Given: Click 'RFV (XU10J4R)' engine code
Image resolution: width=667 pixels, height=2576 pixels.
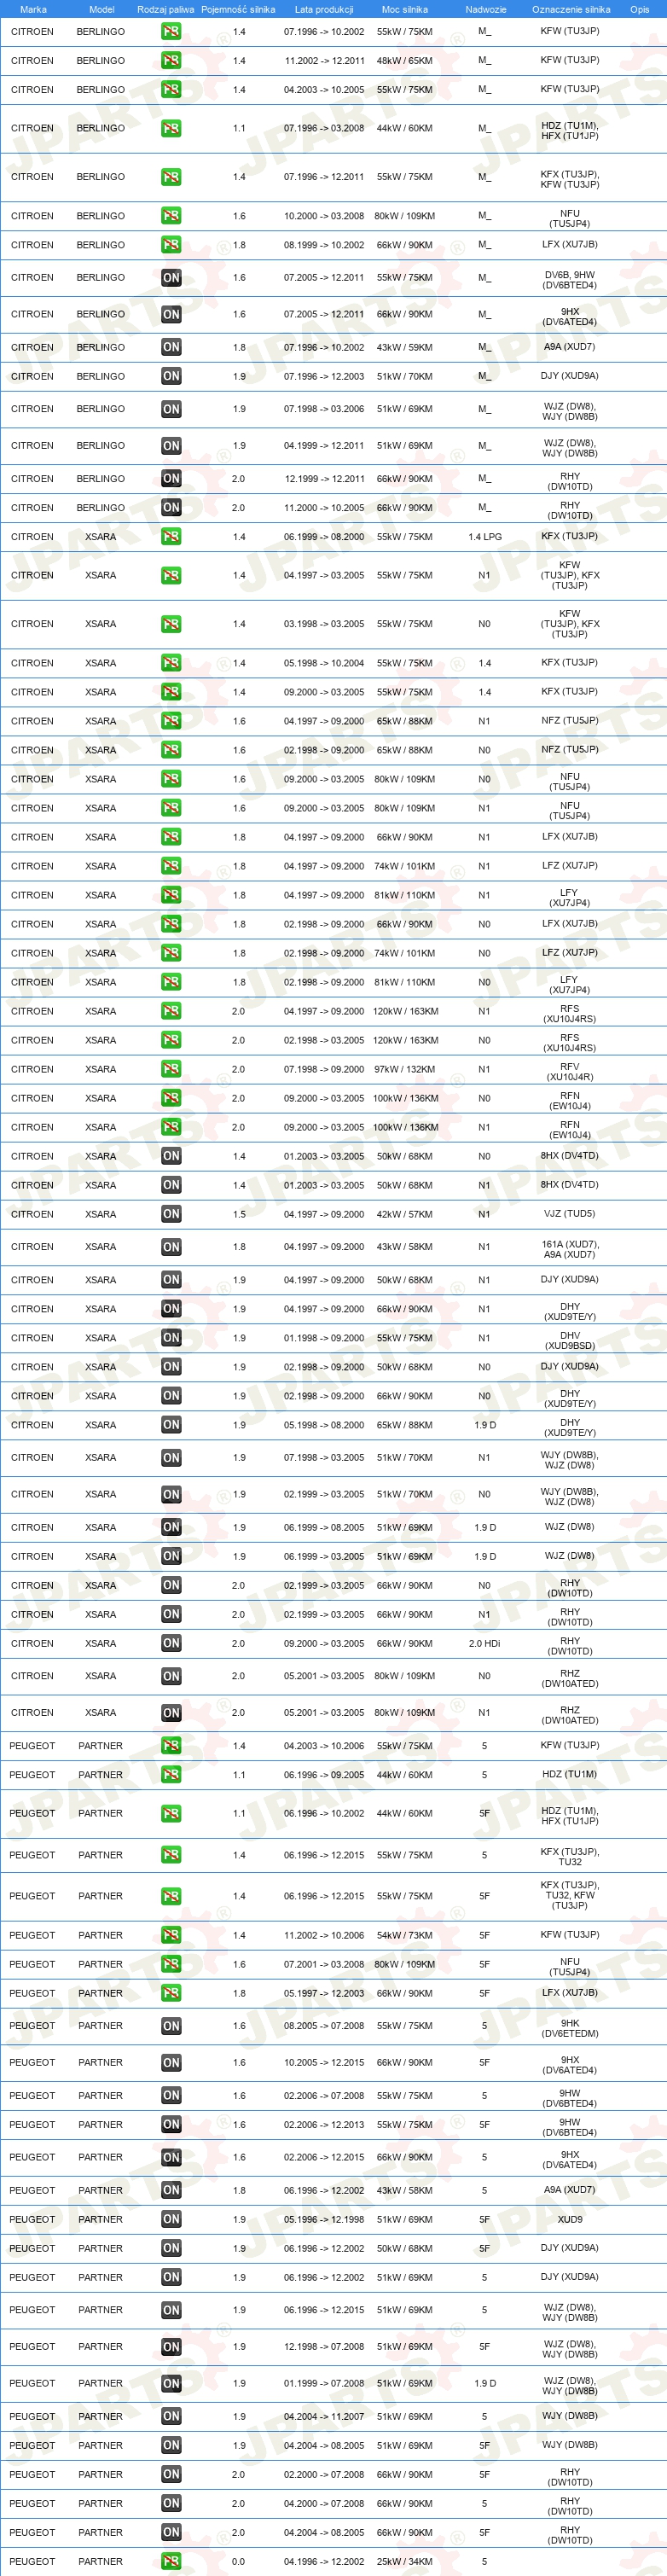Looking at the screenshot, I should [570, 1072].
